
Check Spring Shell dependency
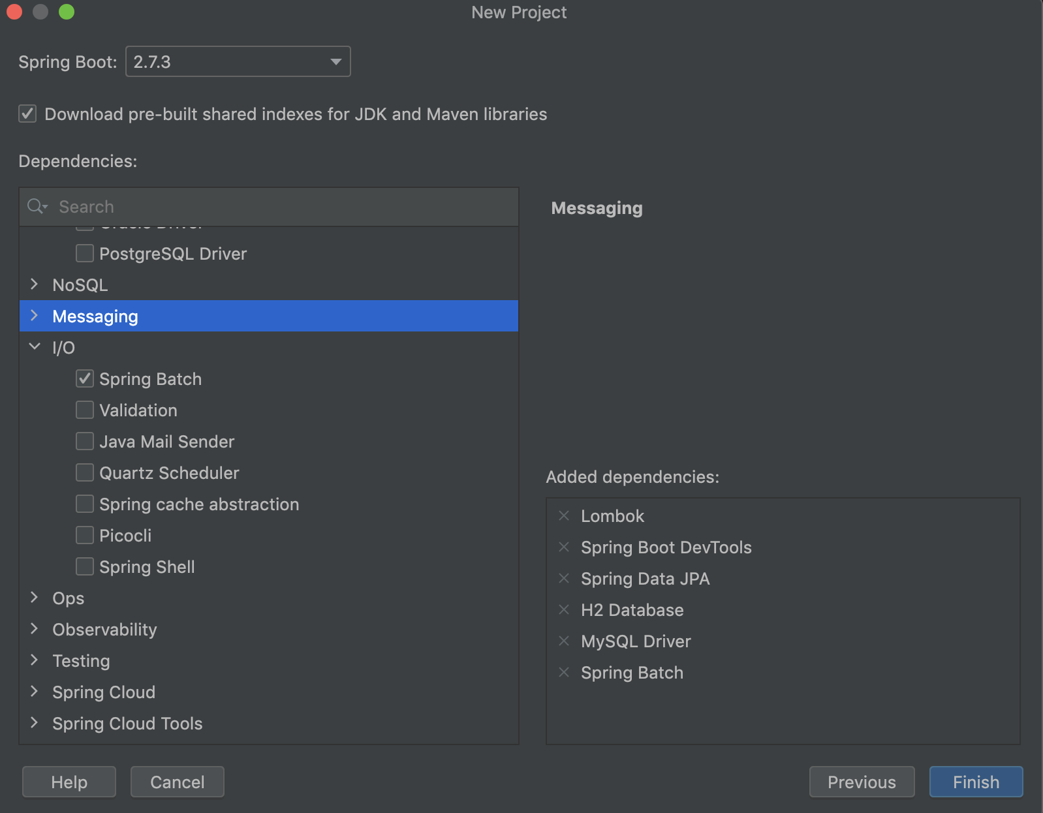point(85,566)
